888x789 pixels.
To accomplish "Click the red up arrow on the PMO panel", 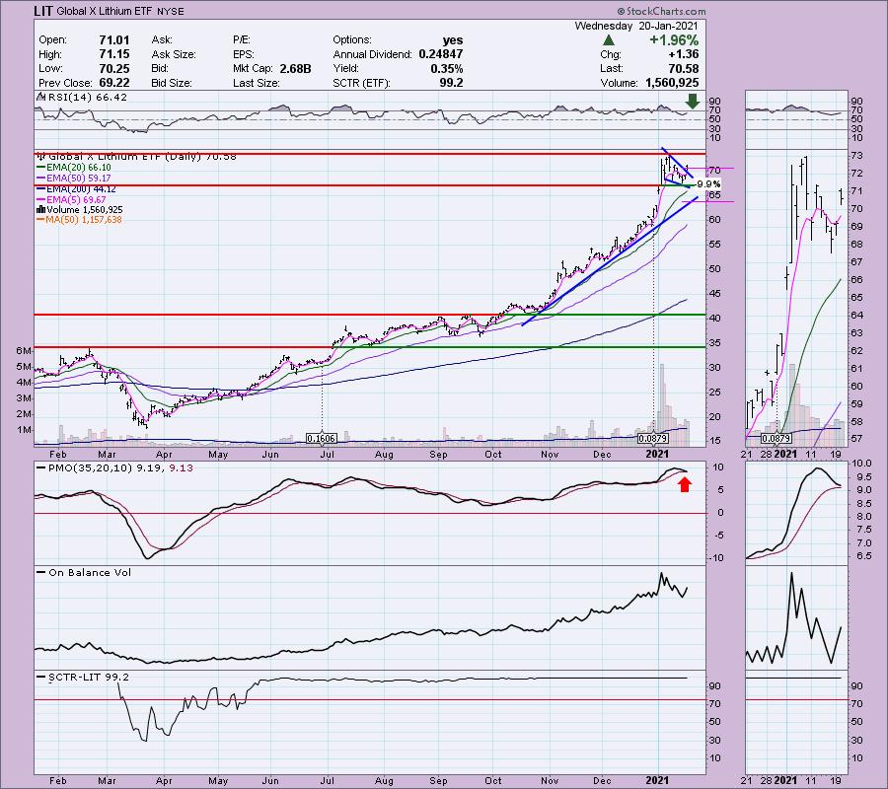I will point(685,484).
